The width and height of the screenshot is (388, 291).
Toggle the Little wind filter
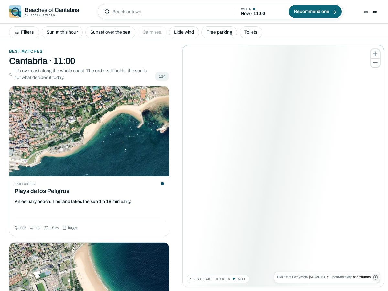(184, 32)
